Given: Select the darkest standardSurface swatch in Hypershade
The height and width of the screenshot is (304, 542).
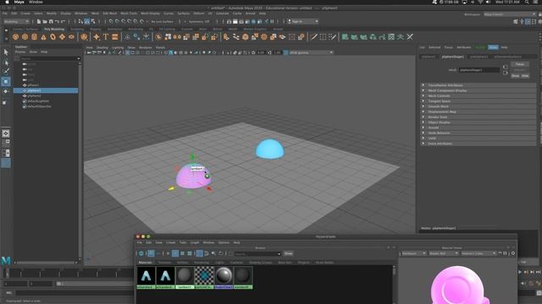Looking at the screenshot, I should (243, 277).
